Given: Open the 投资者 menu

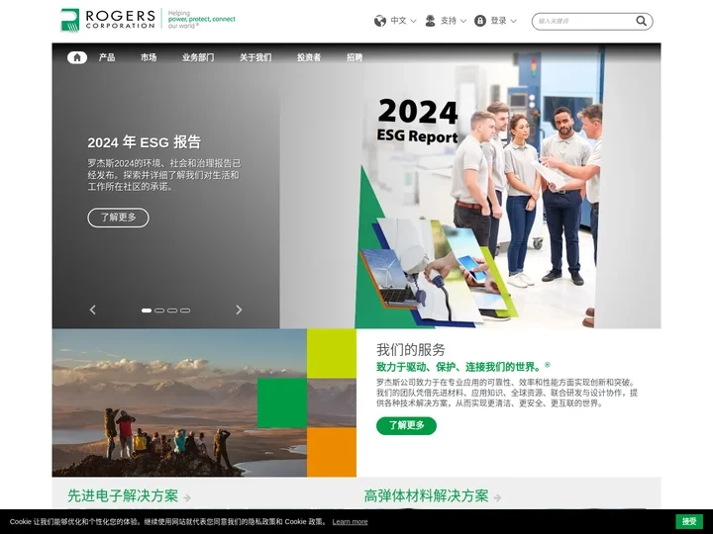Looking at the screenshot, I should point(309,57).
